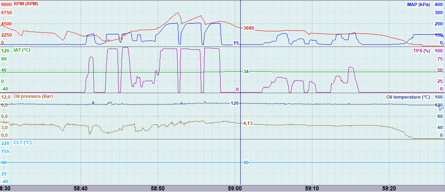
Task: Select the TPS (%) channel label
Action: [x=421, y=51]
